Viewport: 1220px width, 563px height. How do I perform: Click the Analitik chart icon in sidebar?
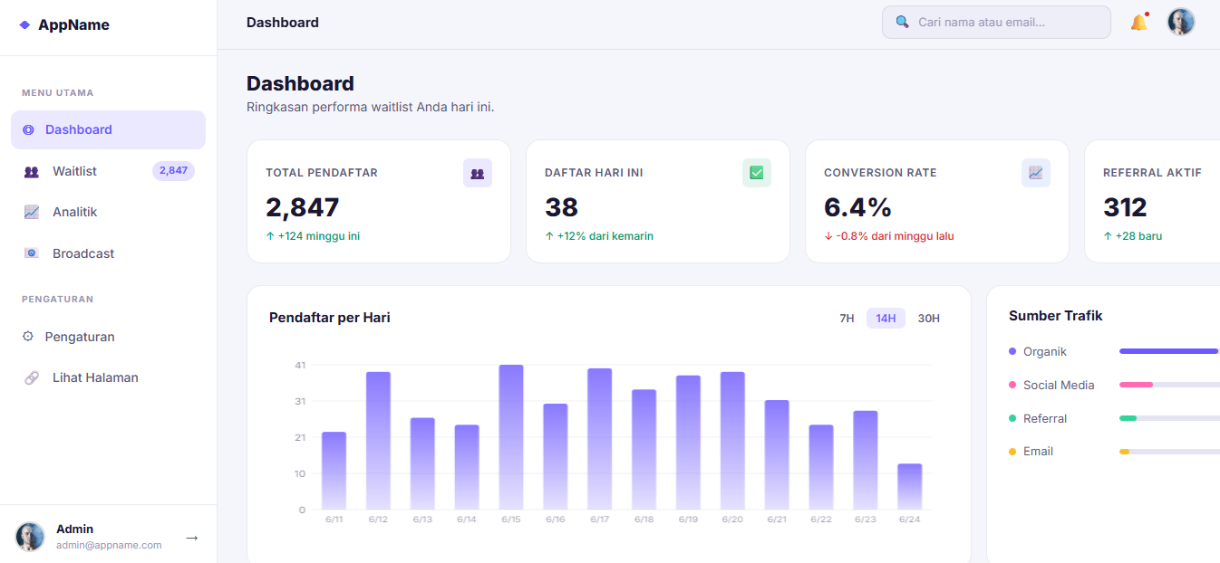coord(32,212)
